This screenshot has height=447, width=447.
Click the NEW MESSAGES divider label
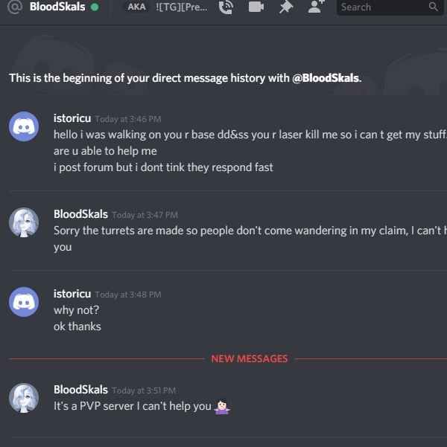tap(250, 358)
